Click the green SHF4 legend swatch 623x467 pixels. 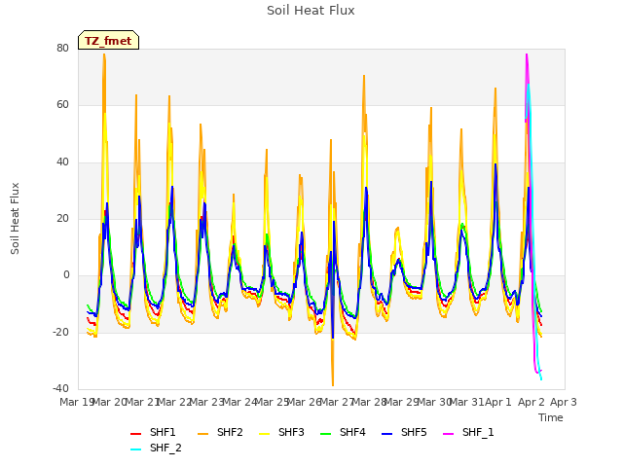[326, 434]
